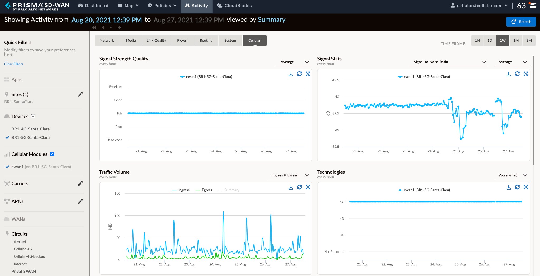Reload the Signal Strength Quality chart
Viewport: 540px width, 276px height.
pyautogui.click(x=299, y=74)
